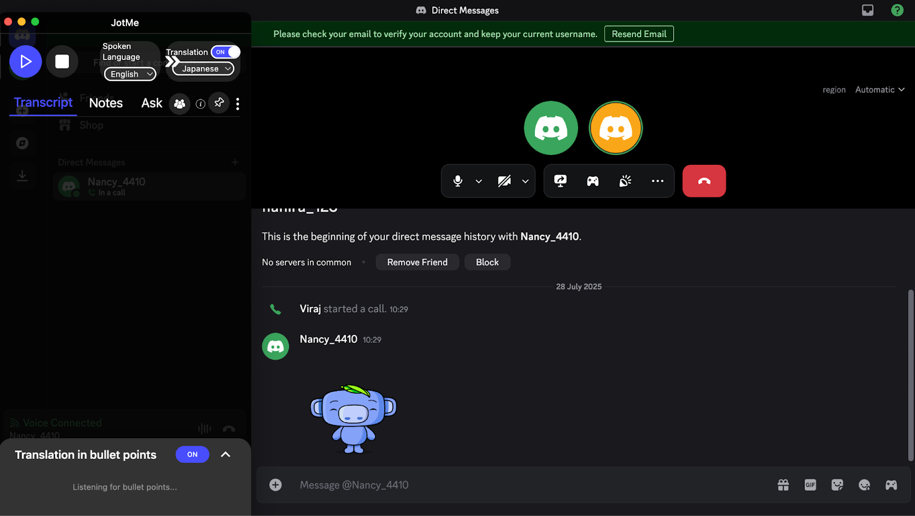The width and height of the screenshot is (915, 516).
Task: Open the Japanese translation language dropdown
Action: (x=204, y=69)
